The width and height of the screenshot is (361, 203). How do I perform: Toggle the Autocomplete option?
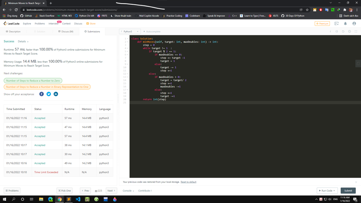(152, 31)
